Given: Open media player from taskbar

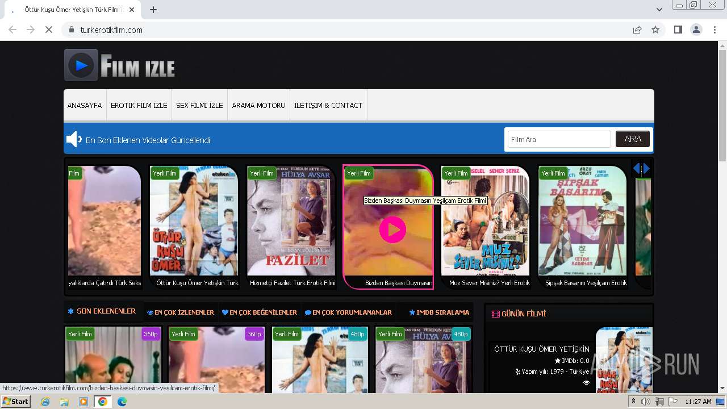Looking at the screenshot, I should (x=83, y=402).
